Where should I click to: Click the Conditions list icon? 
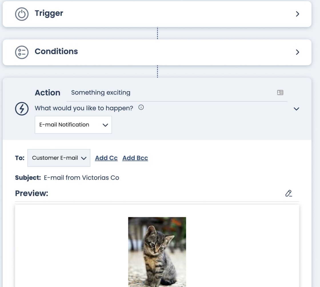[22, 52]
